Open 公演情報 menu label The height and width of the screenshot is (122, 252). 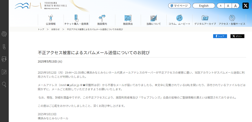tap(51, 24)
